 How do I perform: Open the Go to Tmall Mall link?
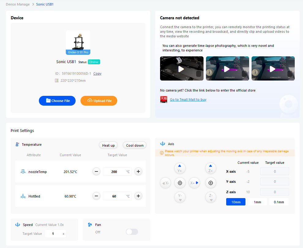[188, 100]
